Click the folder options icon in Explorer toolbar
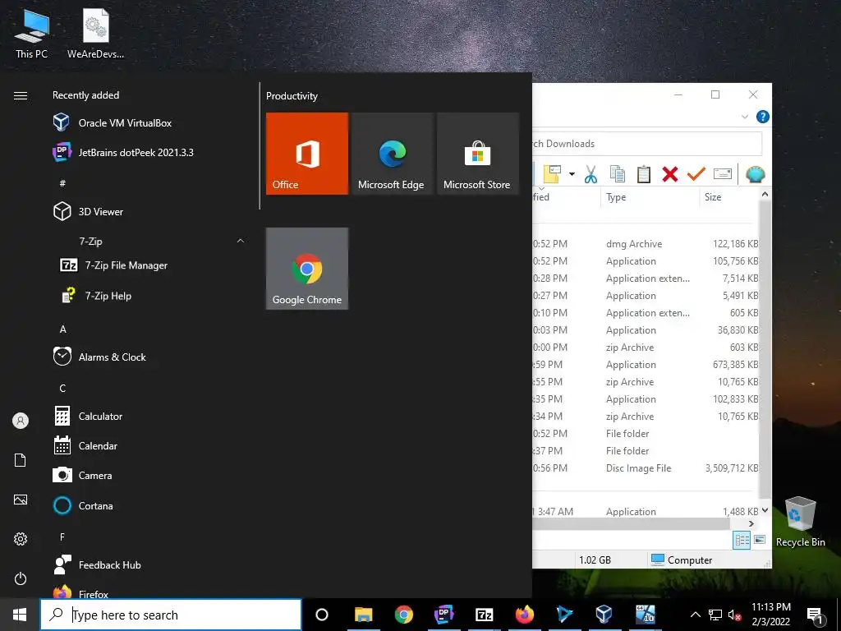Screen dimensions: 841x631 (x=552, y=174)
